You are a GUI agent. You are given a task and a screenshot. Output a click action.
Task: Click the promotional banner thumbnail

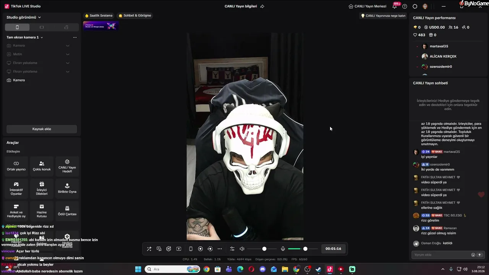click(101, 26)
